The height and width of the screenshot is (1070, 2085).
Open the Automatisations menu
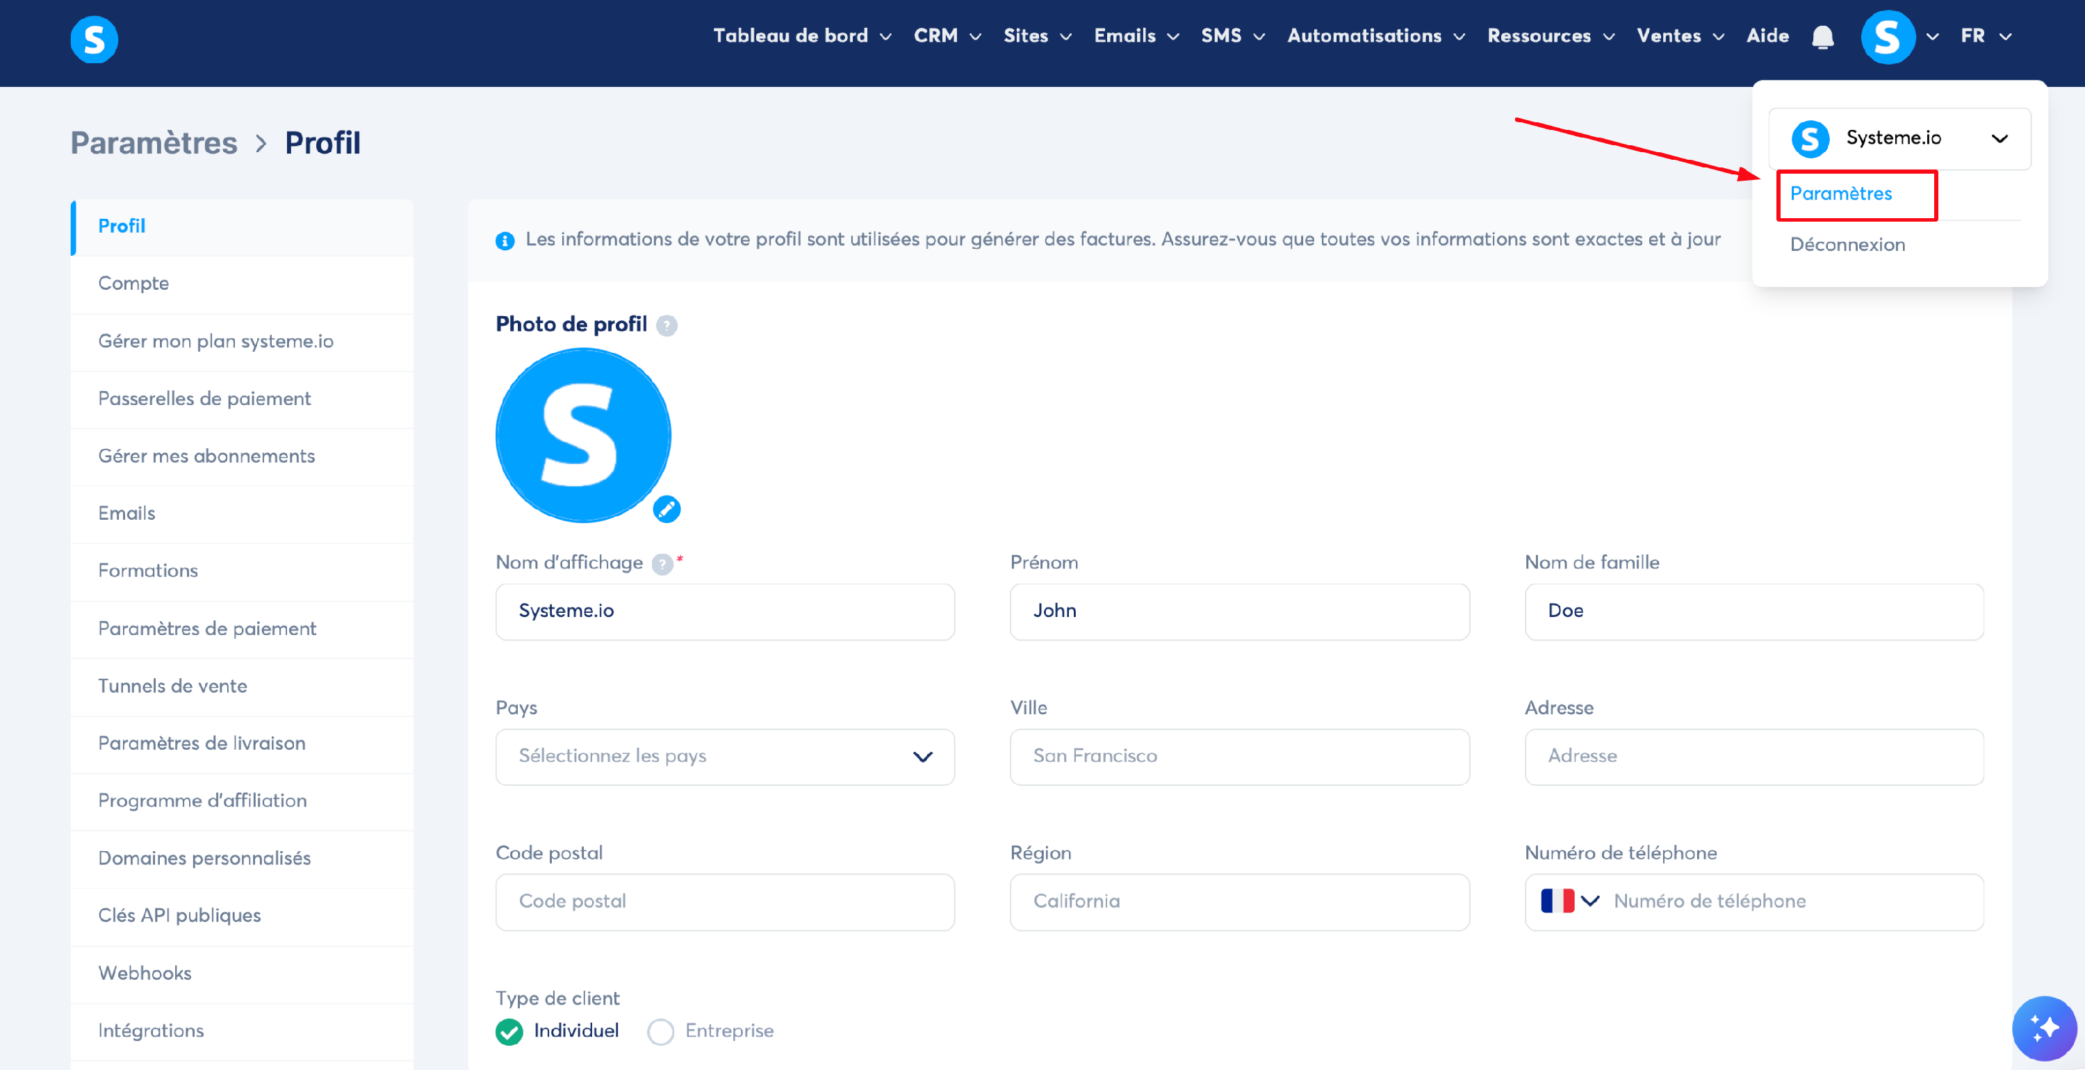tap(1375, 36)
